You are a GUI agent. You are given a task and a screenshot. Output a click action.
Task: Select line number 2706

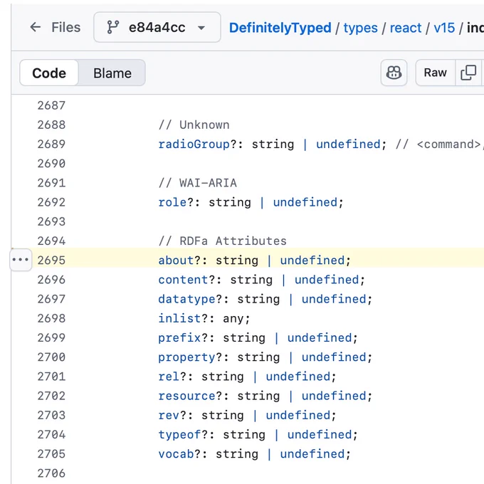(51, 473)
